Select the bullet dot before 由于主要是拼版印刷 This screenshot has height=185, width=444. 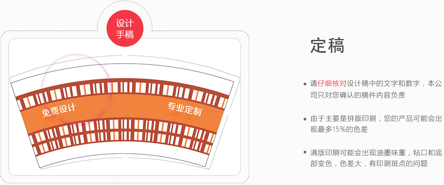tap(305, 119)
